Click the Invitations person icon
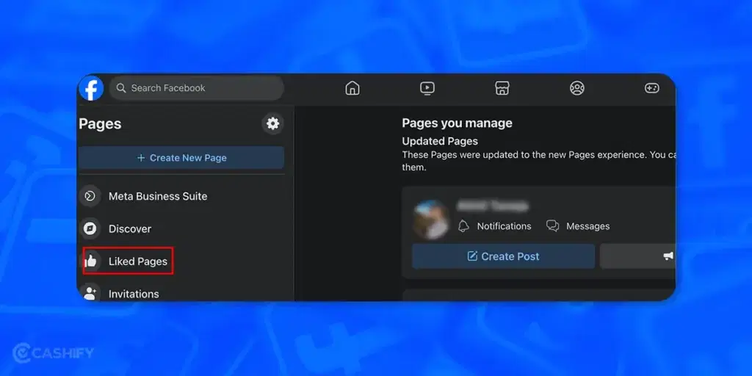The width and height of the screenshot is (752, 376). [90, 292]
